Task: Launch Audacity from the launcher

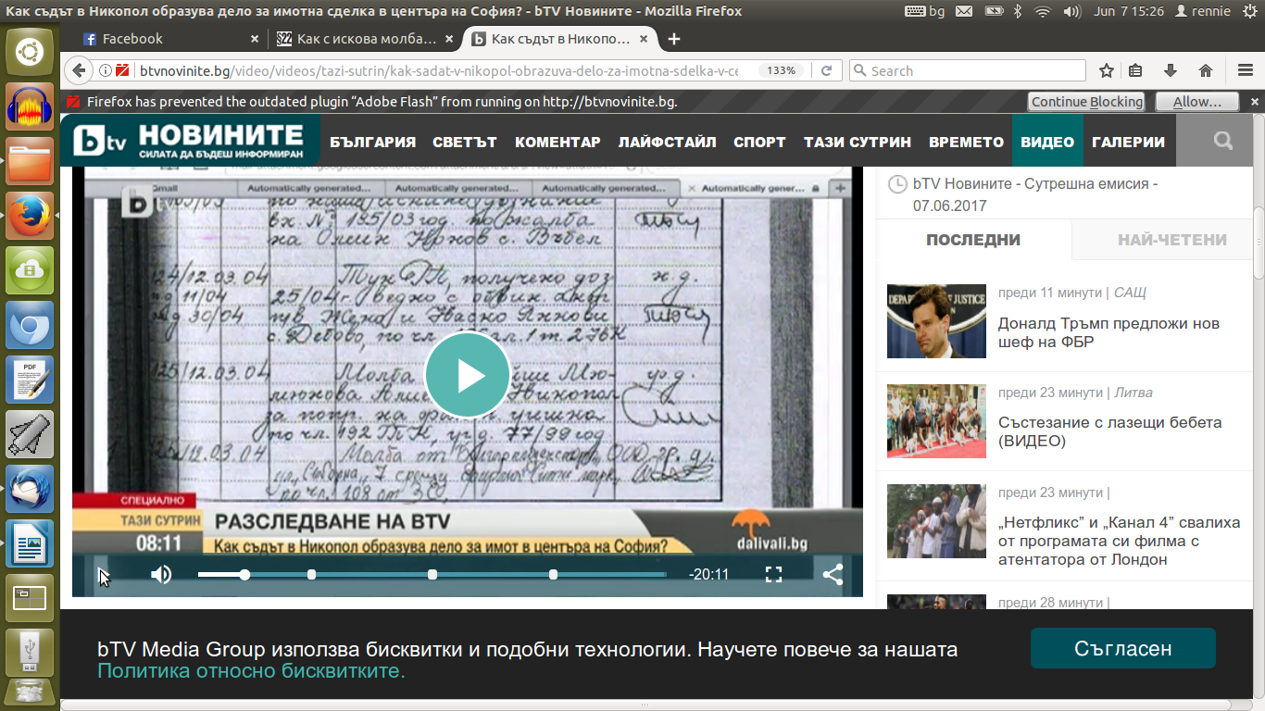Action: [x=30, y=106]
